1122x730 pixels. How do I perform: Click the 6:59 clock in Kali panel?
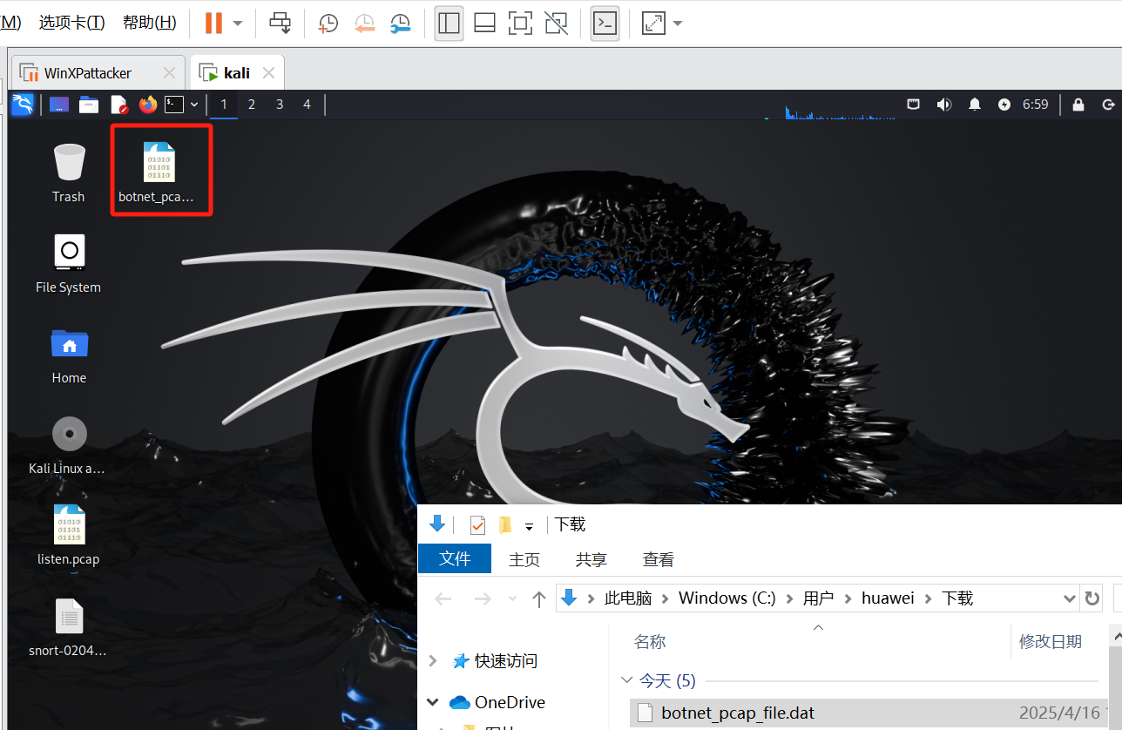(1036, 105)
